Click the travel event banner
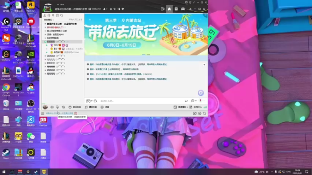The width and height of the screenshot is (312, 175). coord(146,35)
